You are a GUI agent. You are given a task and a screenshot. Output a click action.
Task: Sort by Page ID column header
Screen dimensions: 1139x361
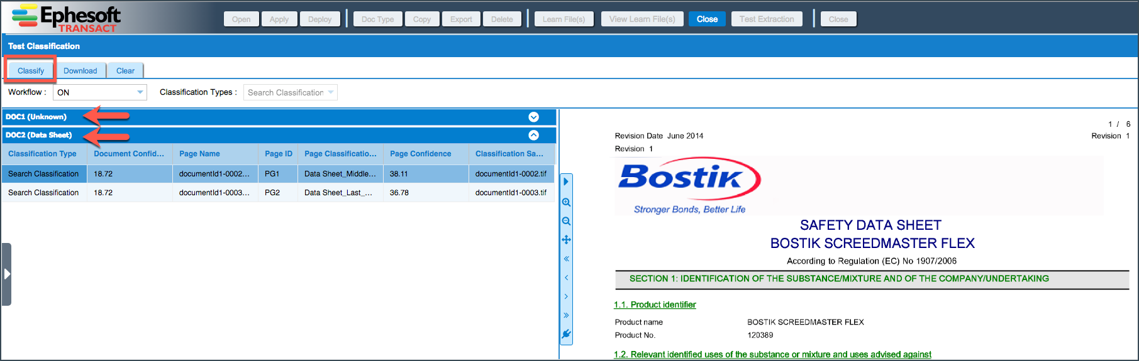[278, 154]
